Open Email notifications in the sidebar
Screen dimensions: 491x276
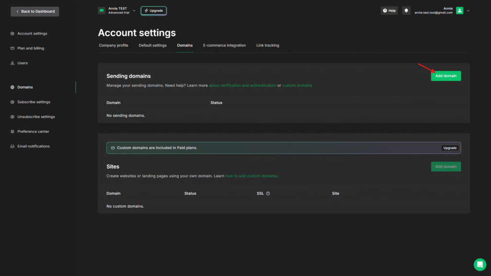point(34,146)
